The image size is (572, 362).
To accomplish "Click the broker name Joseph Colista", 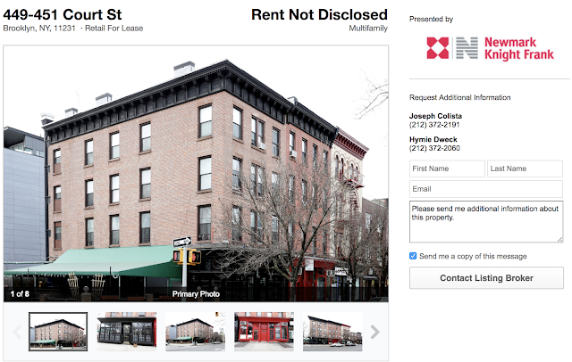I will pos(435,116).
